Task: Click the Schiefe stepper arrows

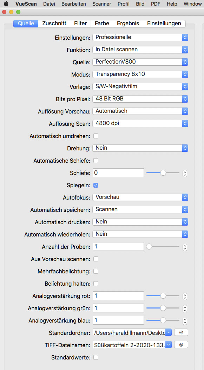Action: tap(185, 174)
